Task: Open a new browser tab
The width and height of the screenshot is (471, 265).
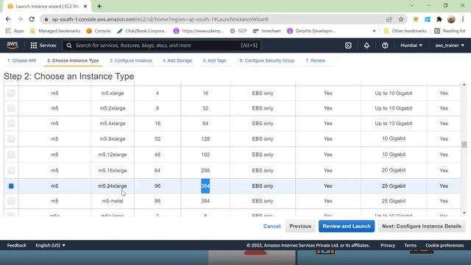Action: [99, 6]
